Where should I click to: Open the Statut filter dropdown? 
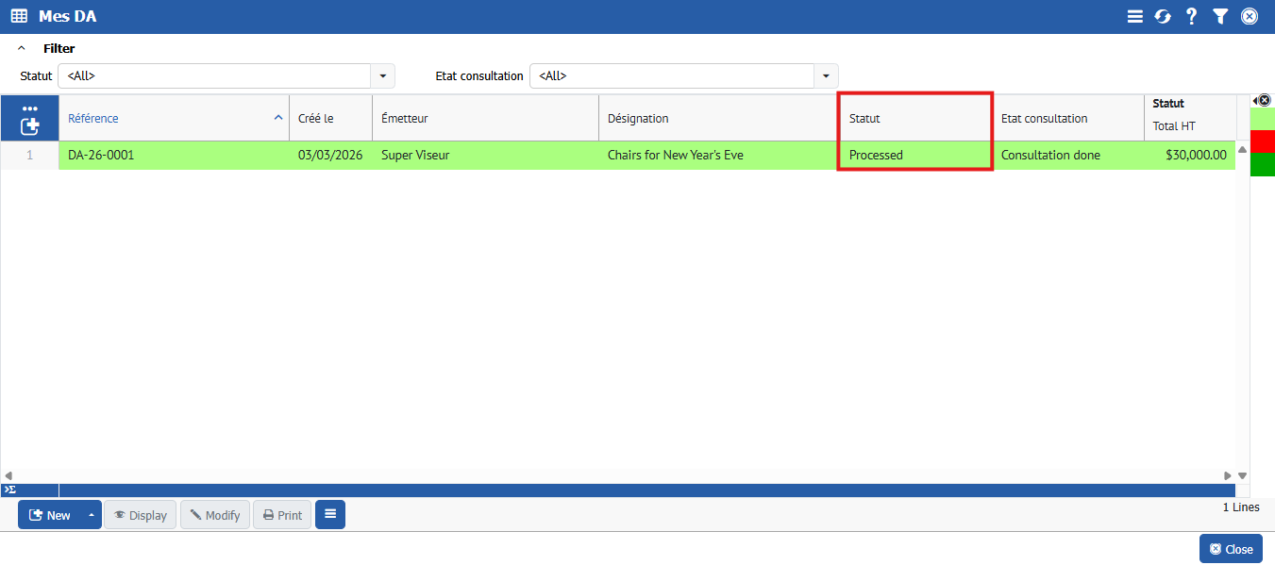click(x=382, y=75)
